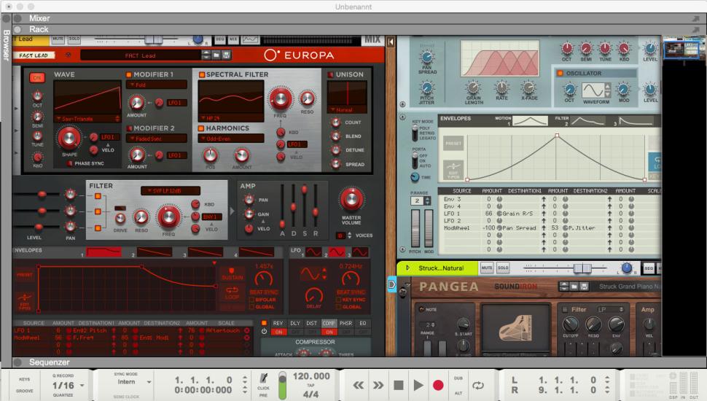This screenshot has width=707, height=401.
Task: Browse Europa patches with folder icon
Action: (216, 55)
